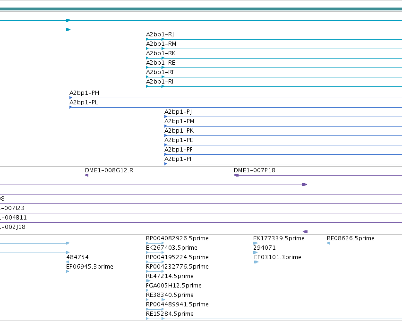This screenshot has width=402, height=321.
Task: Select the EK267403.5prime EST label
Action: click(171, 248)
